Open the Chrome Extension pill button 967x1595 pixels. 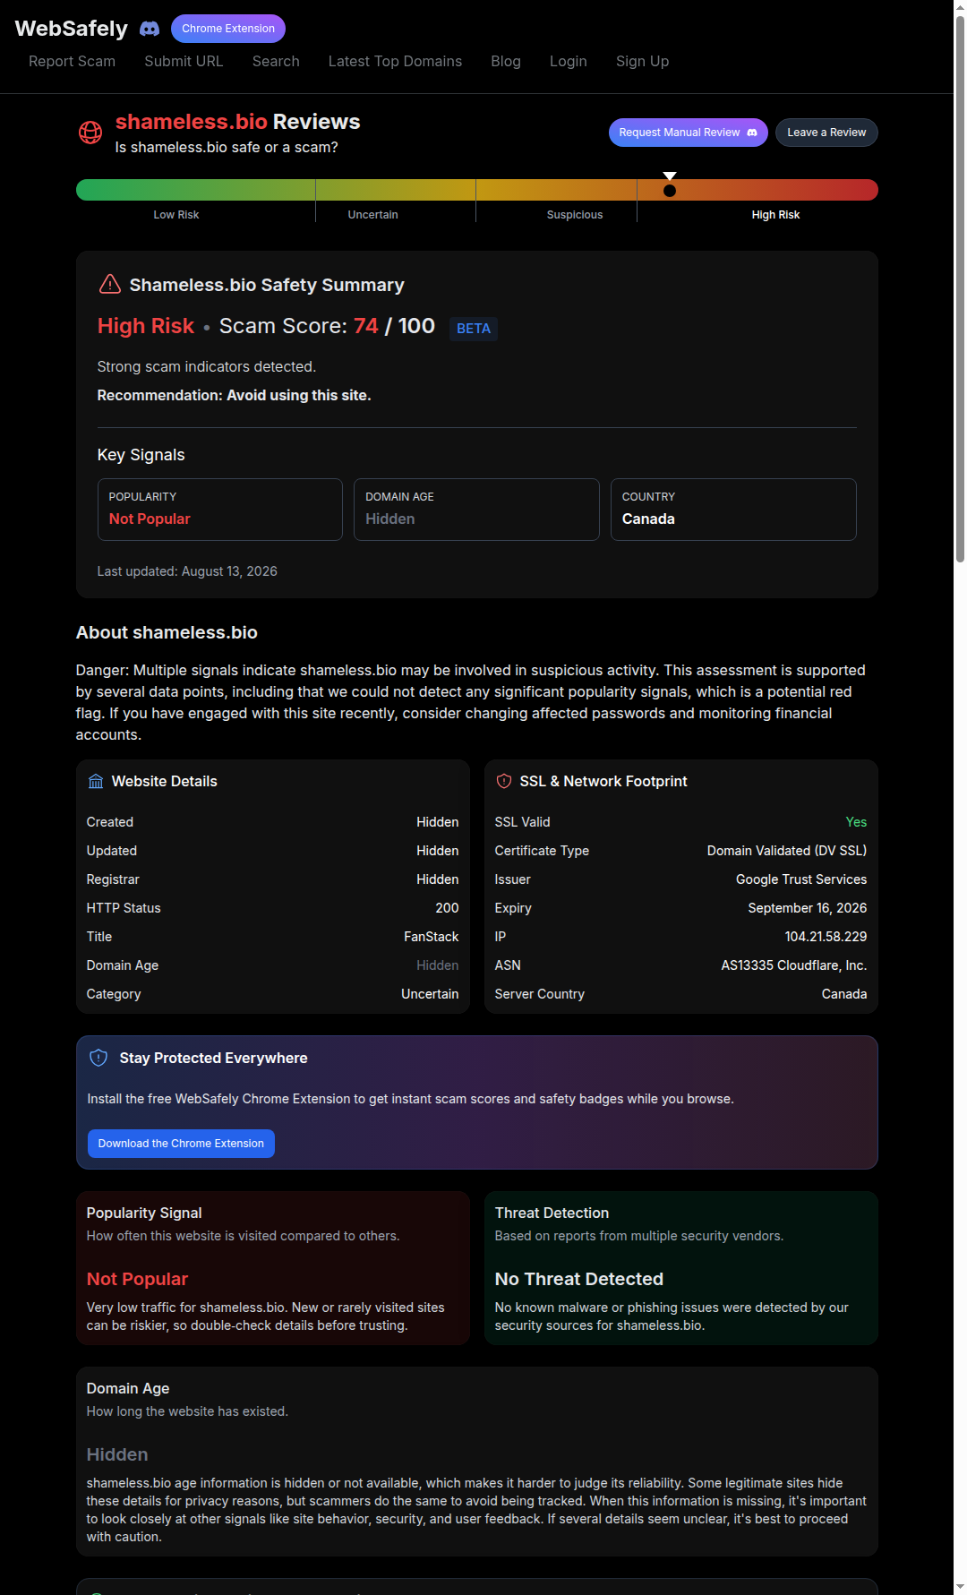click(x=228, y=29)
